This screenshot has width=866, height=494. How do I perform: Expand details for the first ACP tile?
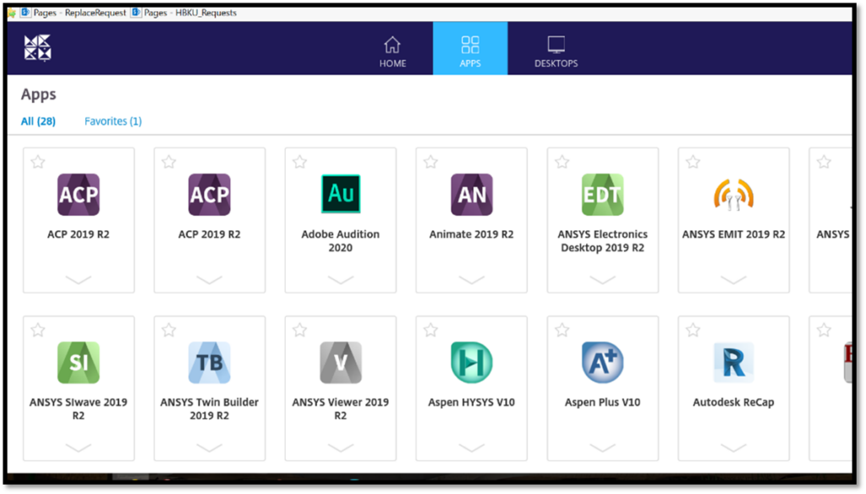(79, 281)
